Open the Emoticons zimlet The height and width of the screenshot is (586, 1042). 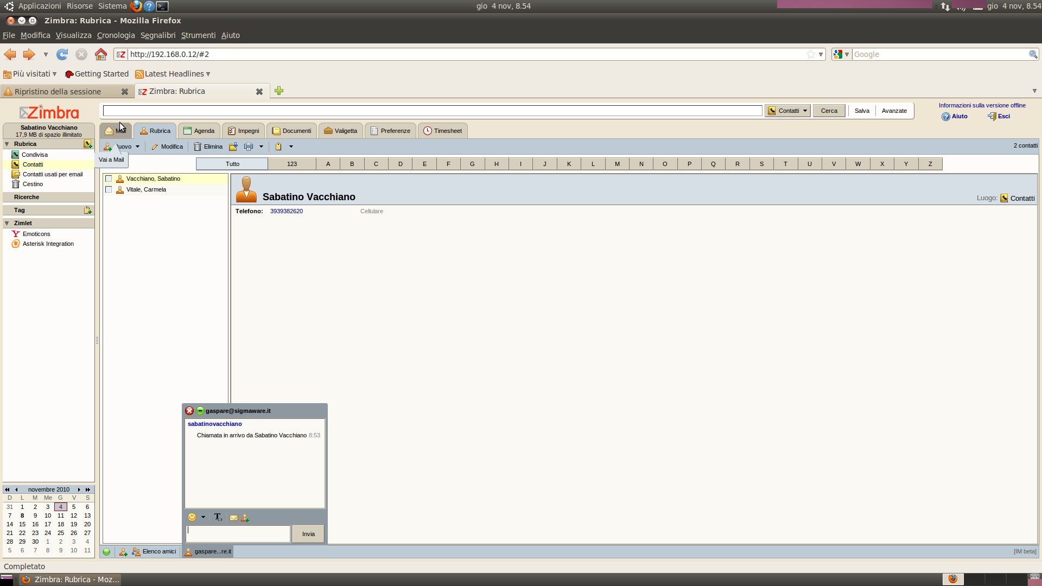coord(36,234)
